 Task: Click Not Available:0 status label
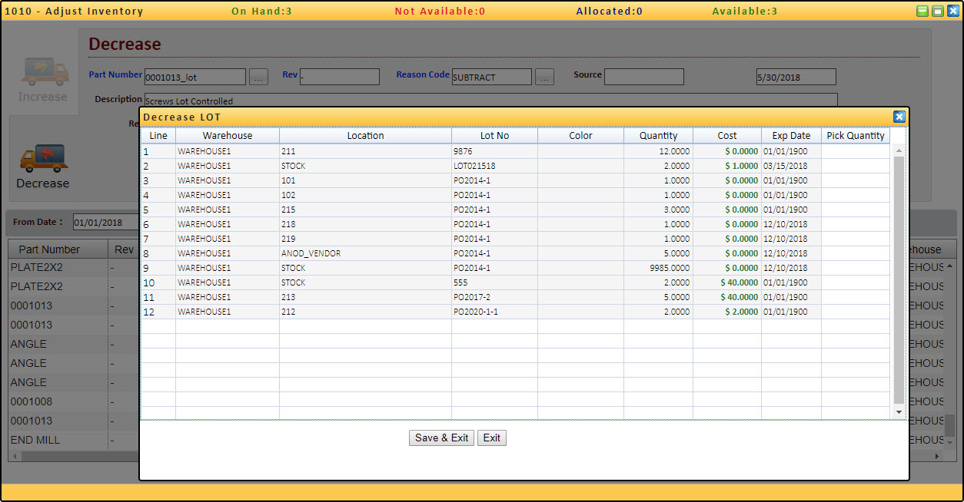440,12
